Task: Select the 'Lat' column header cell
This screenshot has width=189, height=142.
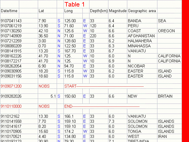Action: (x=41, y=11)
